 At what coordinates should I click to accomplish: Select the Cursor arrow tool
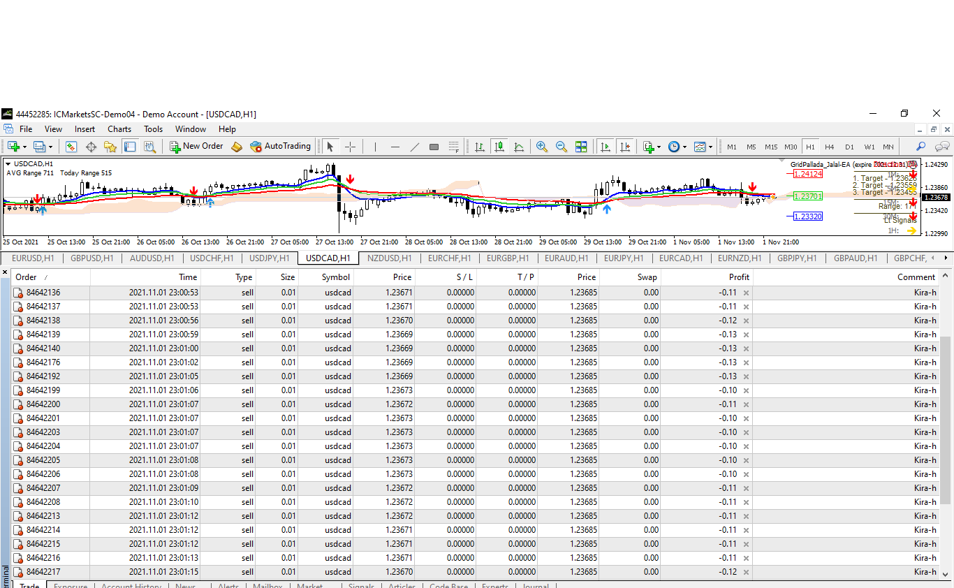click(330, 147)
